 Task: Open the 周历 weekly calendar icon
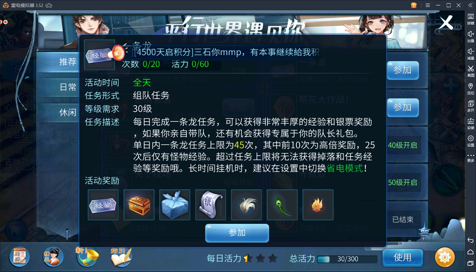click(x=19, y=257)
